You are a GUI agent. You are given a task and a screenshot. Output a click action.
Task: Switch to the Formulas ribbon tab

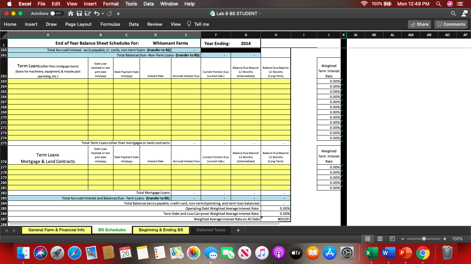coord(110,24)
